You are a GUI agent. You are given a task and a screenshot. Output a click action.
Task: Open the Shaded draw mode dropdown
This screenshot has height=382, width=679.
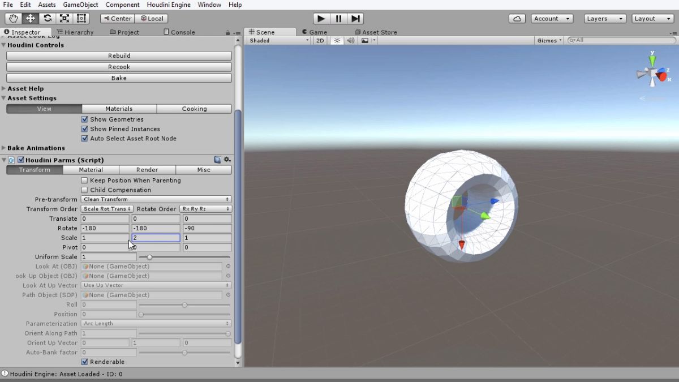[280, 41]
